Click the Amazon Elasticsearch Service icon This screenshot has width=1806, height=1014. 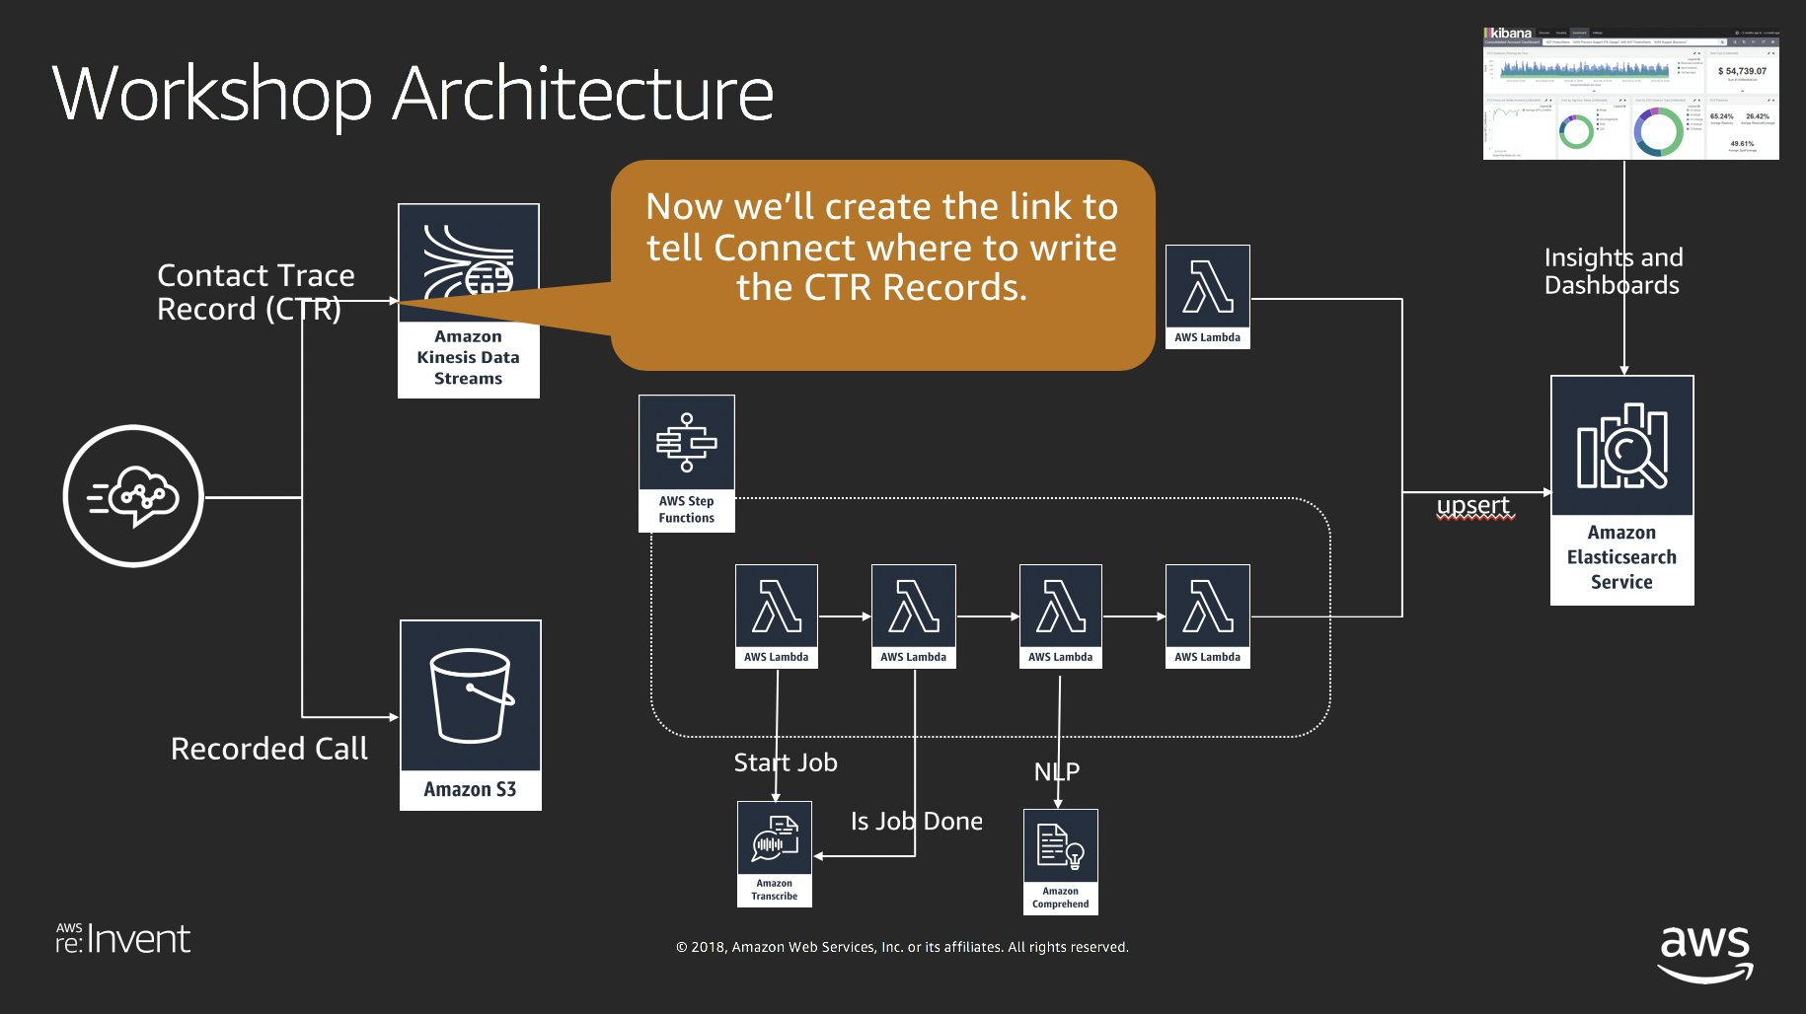coord(1622,490)
